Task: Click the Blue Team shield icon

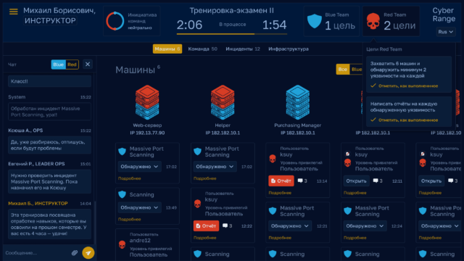Action: click(314, 21)
